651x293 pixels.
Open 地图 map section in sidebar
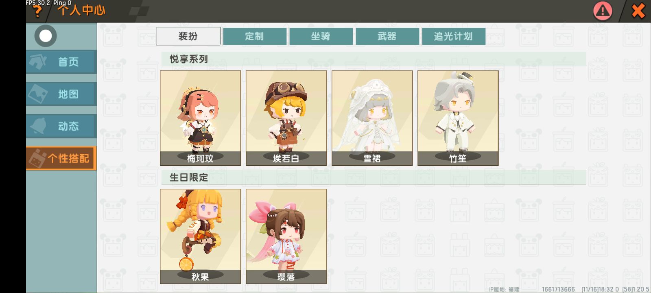61,94
